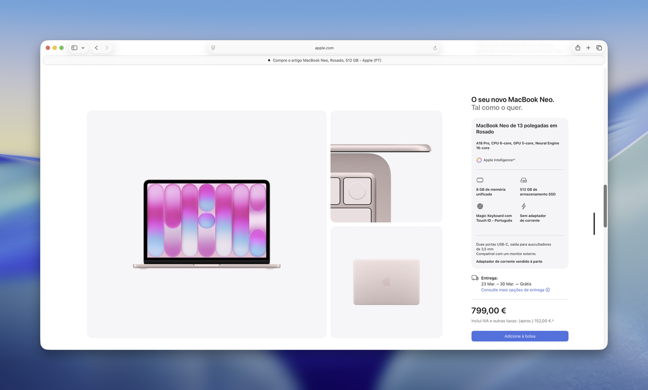648x390 pixels.
Task: Click Adicione à bolsa button
Action: click(519, 336)
